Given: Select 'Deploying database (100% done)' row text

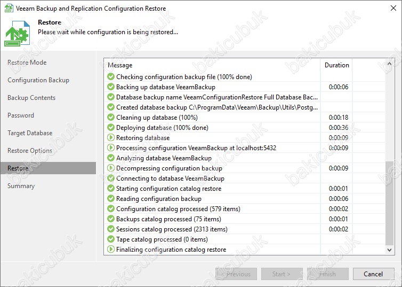Looking at the screenshot, I should point(162,127).
